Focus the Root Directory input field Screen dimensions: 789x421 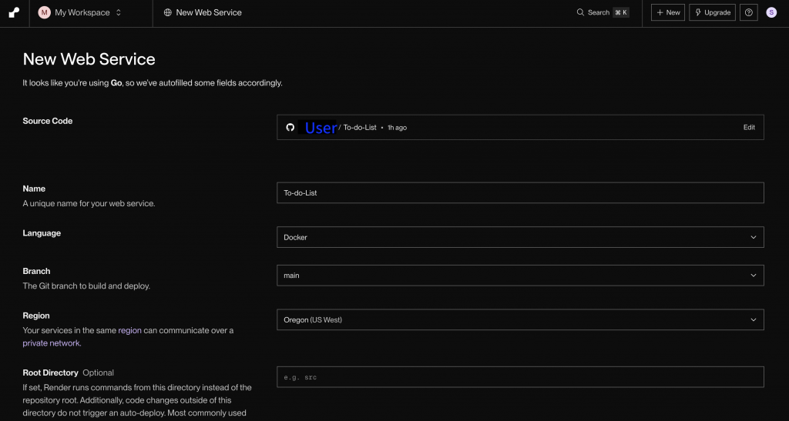pos(520,377)
